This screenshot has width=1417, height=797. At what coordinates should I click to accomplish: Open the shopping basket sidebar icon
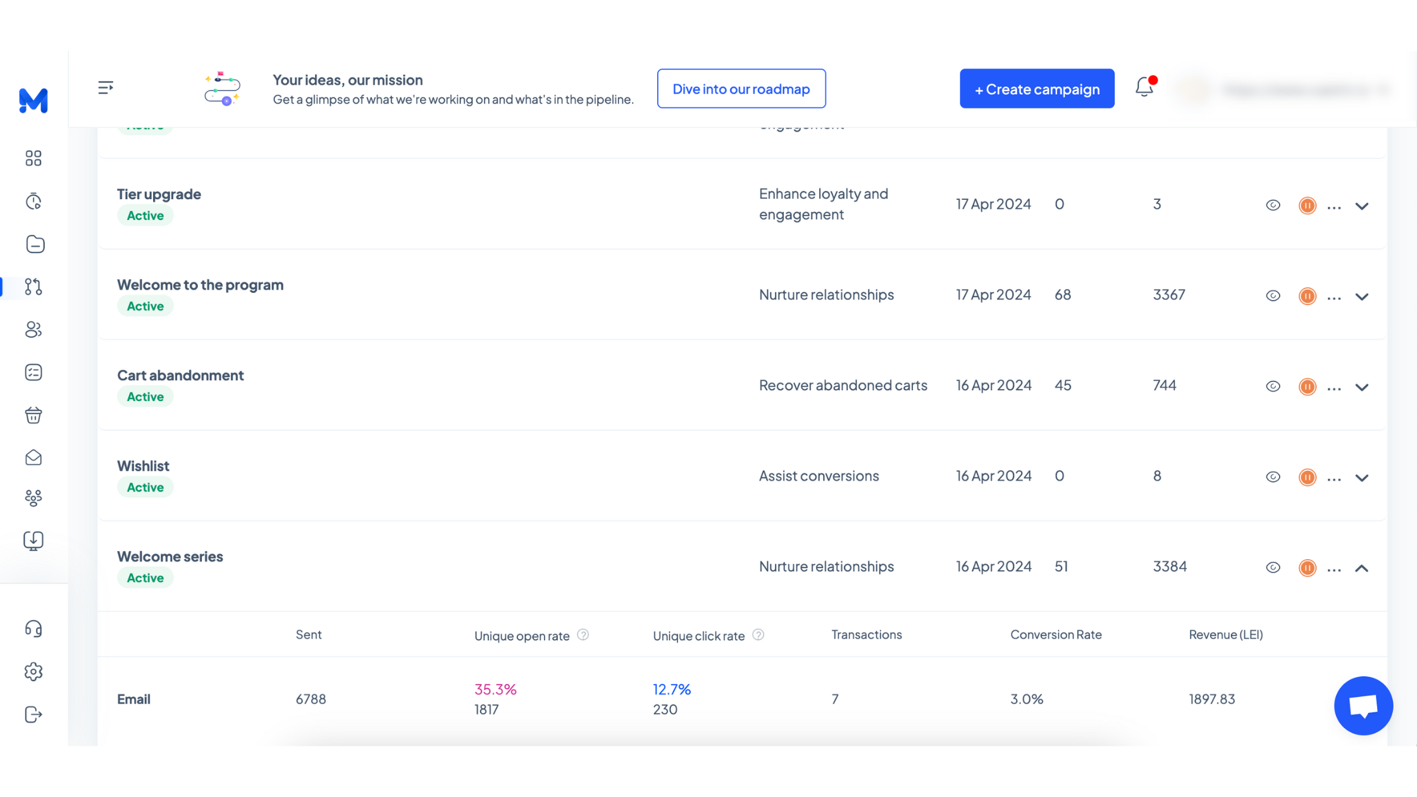pos(34,415)
